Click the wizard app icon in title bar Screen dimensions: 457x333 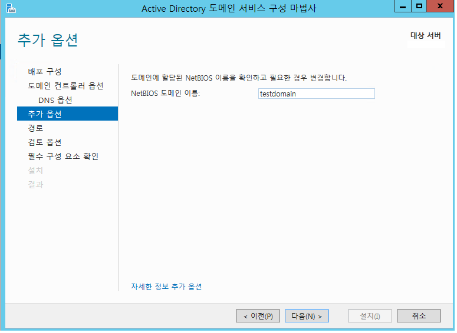11,8
